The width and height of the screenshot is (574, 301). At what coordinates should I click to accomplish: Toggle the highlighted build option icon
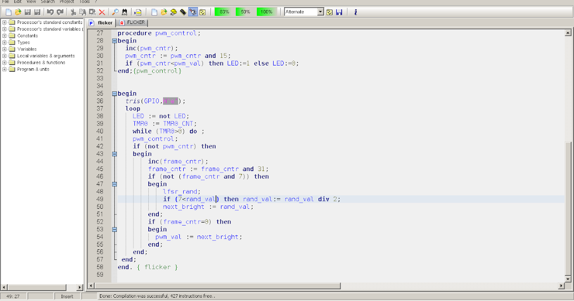click(x=193, y=11)
